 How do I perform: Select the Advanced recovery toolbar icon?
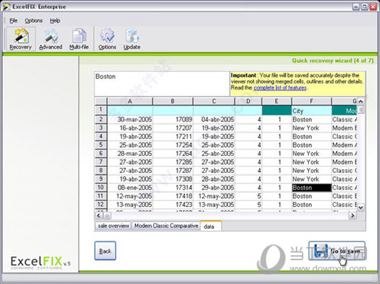(50, 39)
